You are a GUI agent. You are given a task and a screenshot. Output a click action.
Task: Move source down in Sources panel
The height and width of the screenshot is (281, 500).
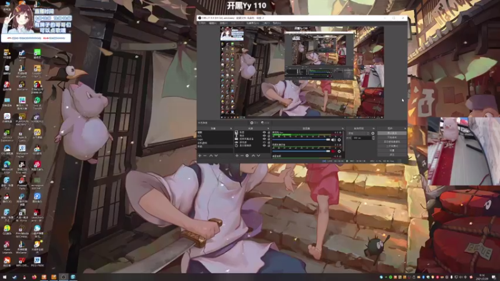258,155
